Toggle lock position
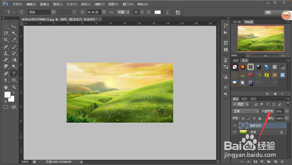The height and width of the screenshot is (165, 292). (x=254, y=118)
